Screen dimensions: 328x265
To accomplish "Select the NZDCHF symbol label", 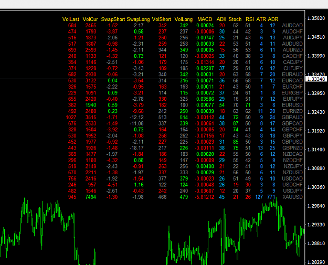I will click(293, 160).
